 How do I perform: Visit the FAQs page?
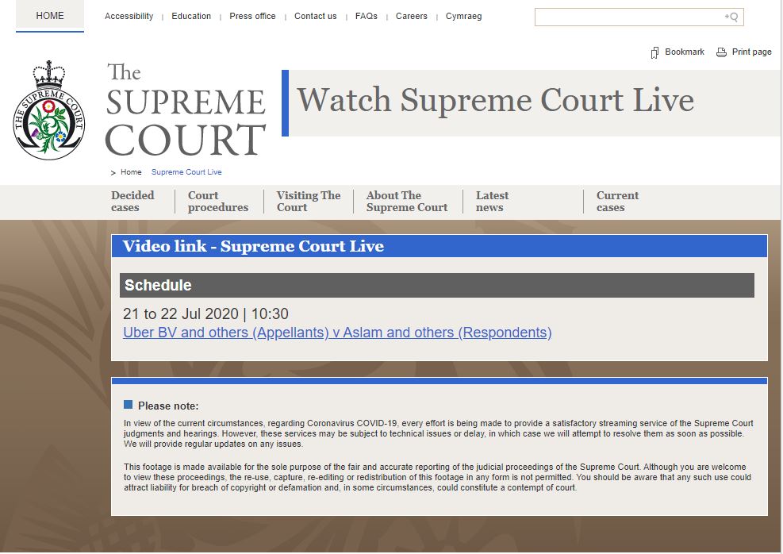366,16
